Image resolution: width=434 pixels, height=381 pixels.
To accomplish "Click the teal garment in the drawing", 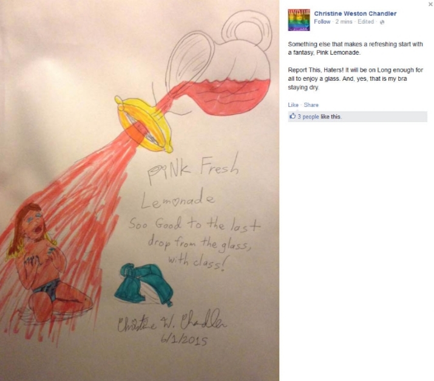I will coord(144,284).
